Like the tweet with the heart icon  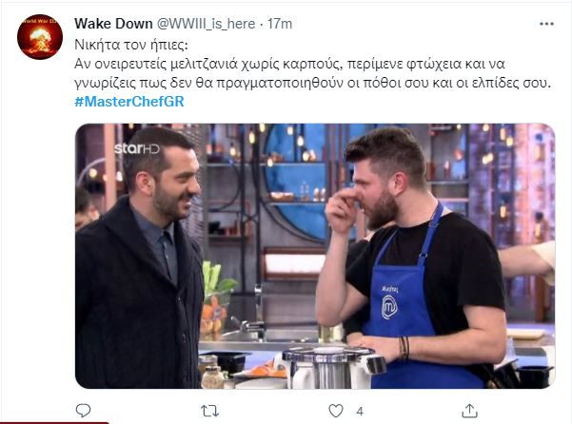(x=336, y=411)
